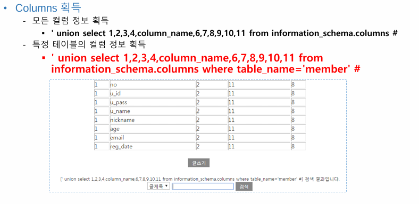Select the 'u_id' cell

click(153, 93)
